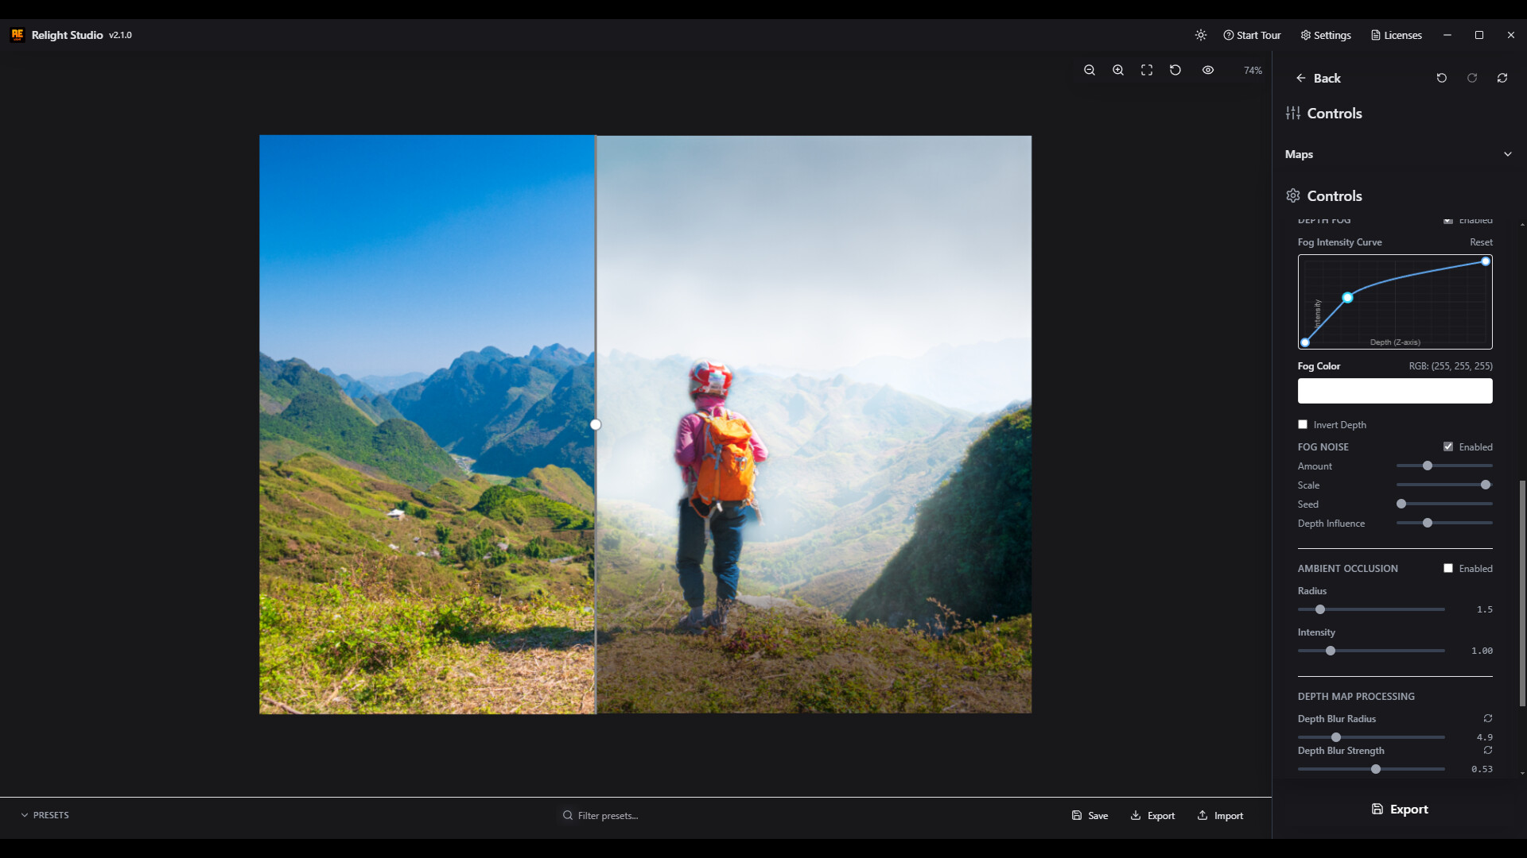This screenshot has height=858, width=1527.
Task: Expand the PRESETS panel
Action: click(x=45, y=814)
